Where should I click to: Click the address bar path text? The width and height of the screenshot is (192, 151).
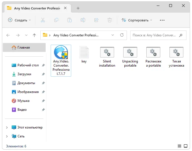coord(76,35)
